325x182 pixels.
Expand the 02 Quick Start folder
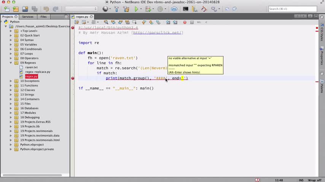pos(11,35)
